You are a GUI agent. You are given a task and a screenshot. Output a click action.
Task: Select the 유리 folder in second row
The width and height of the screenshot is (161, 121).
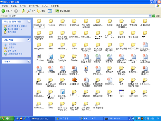point(51,33)
